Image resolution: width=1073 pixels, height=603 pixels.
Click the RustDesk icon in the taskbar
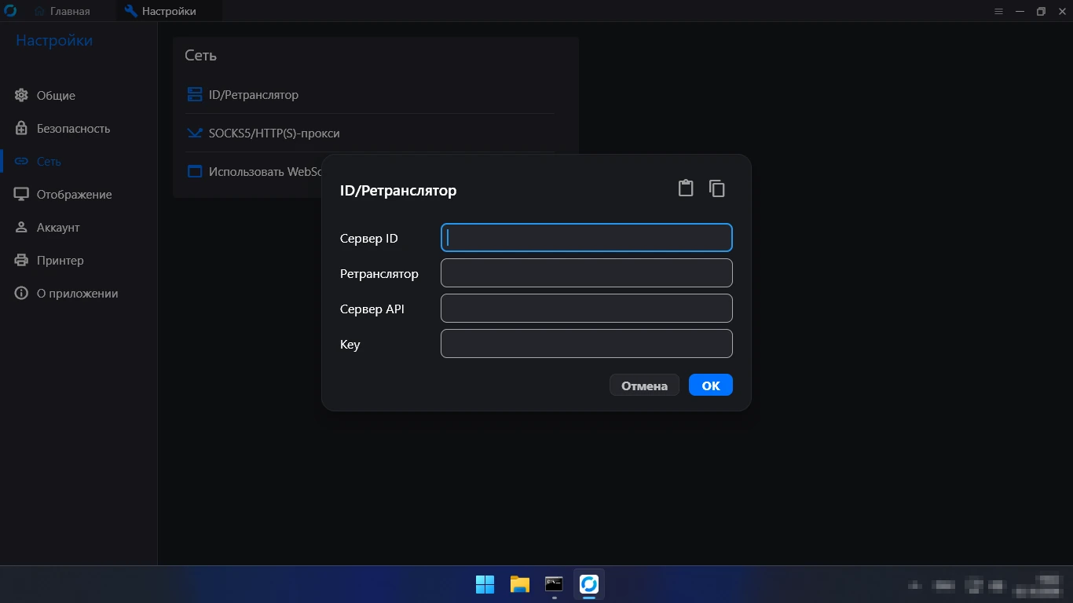pyautogui.click(x=588, y=584)
